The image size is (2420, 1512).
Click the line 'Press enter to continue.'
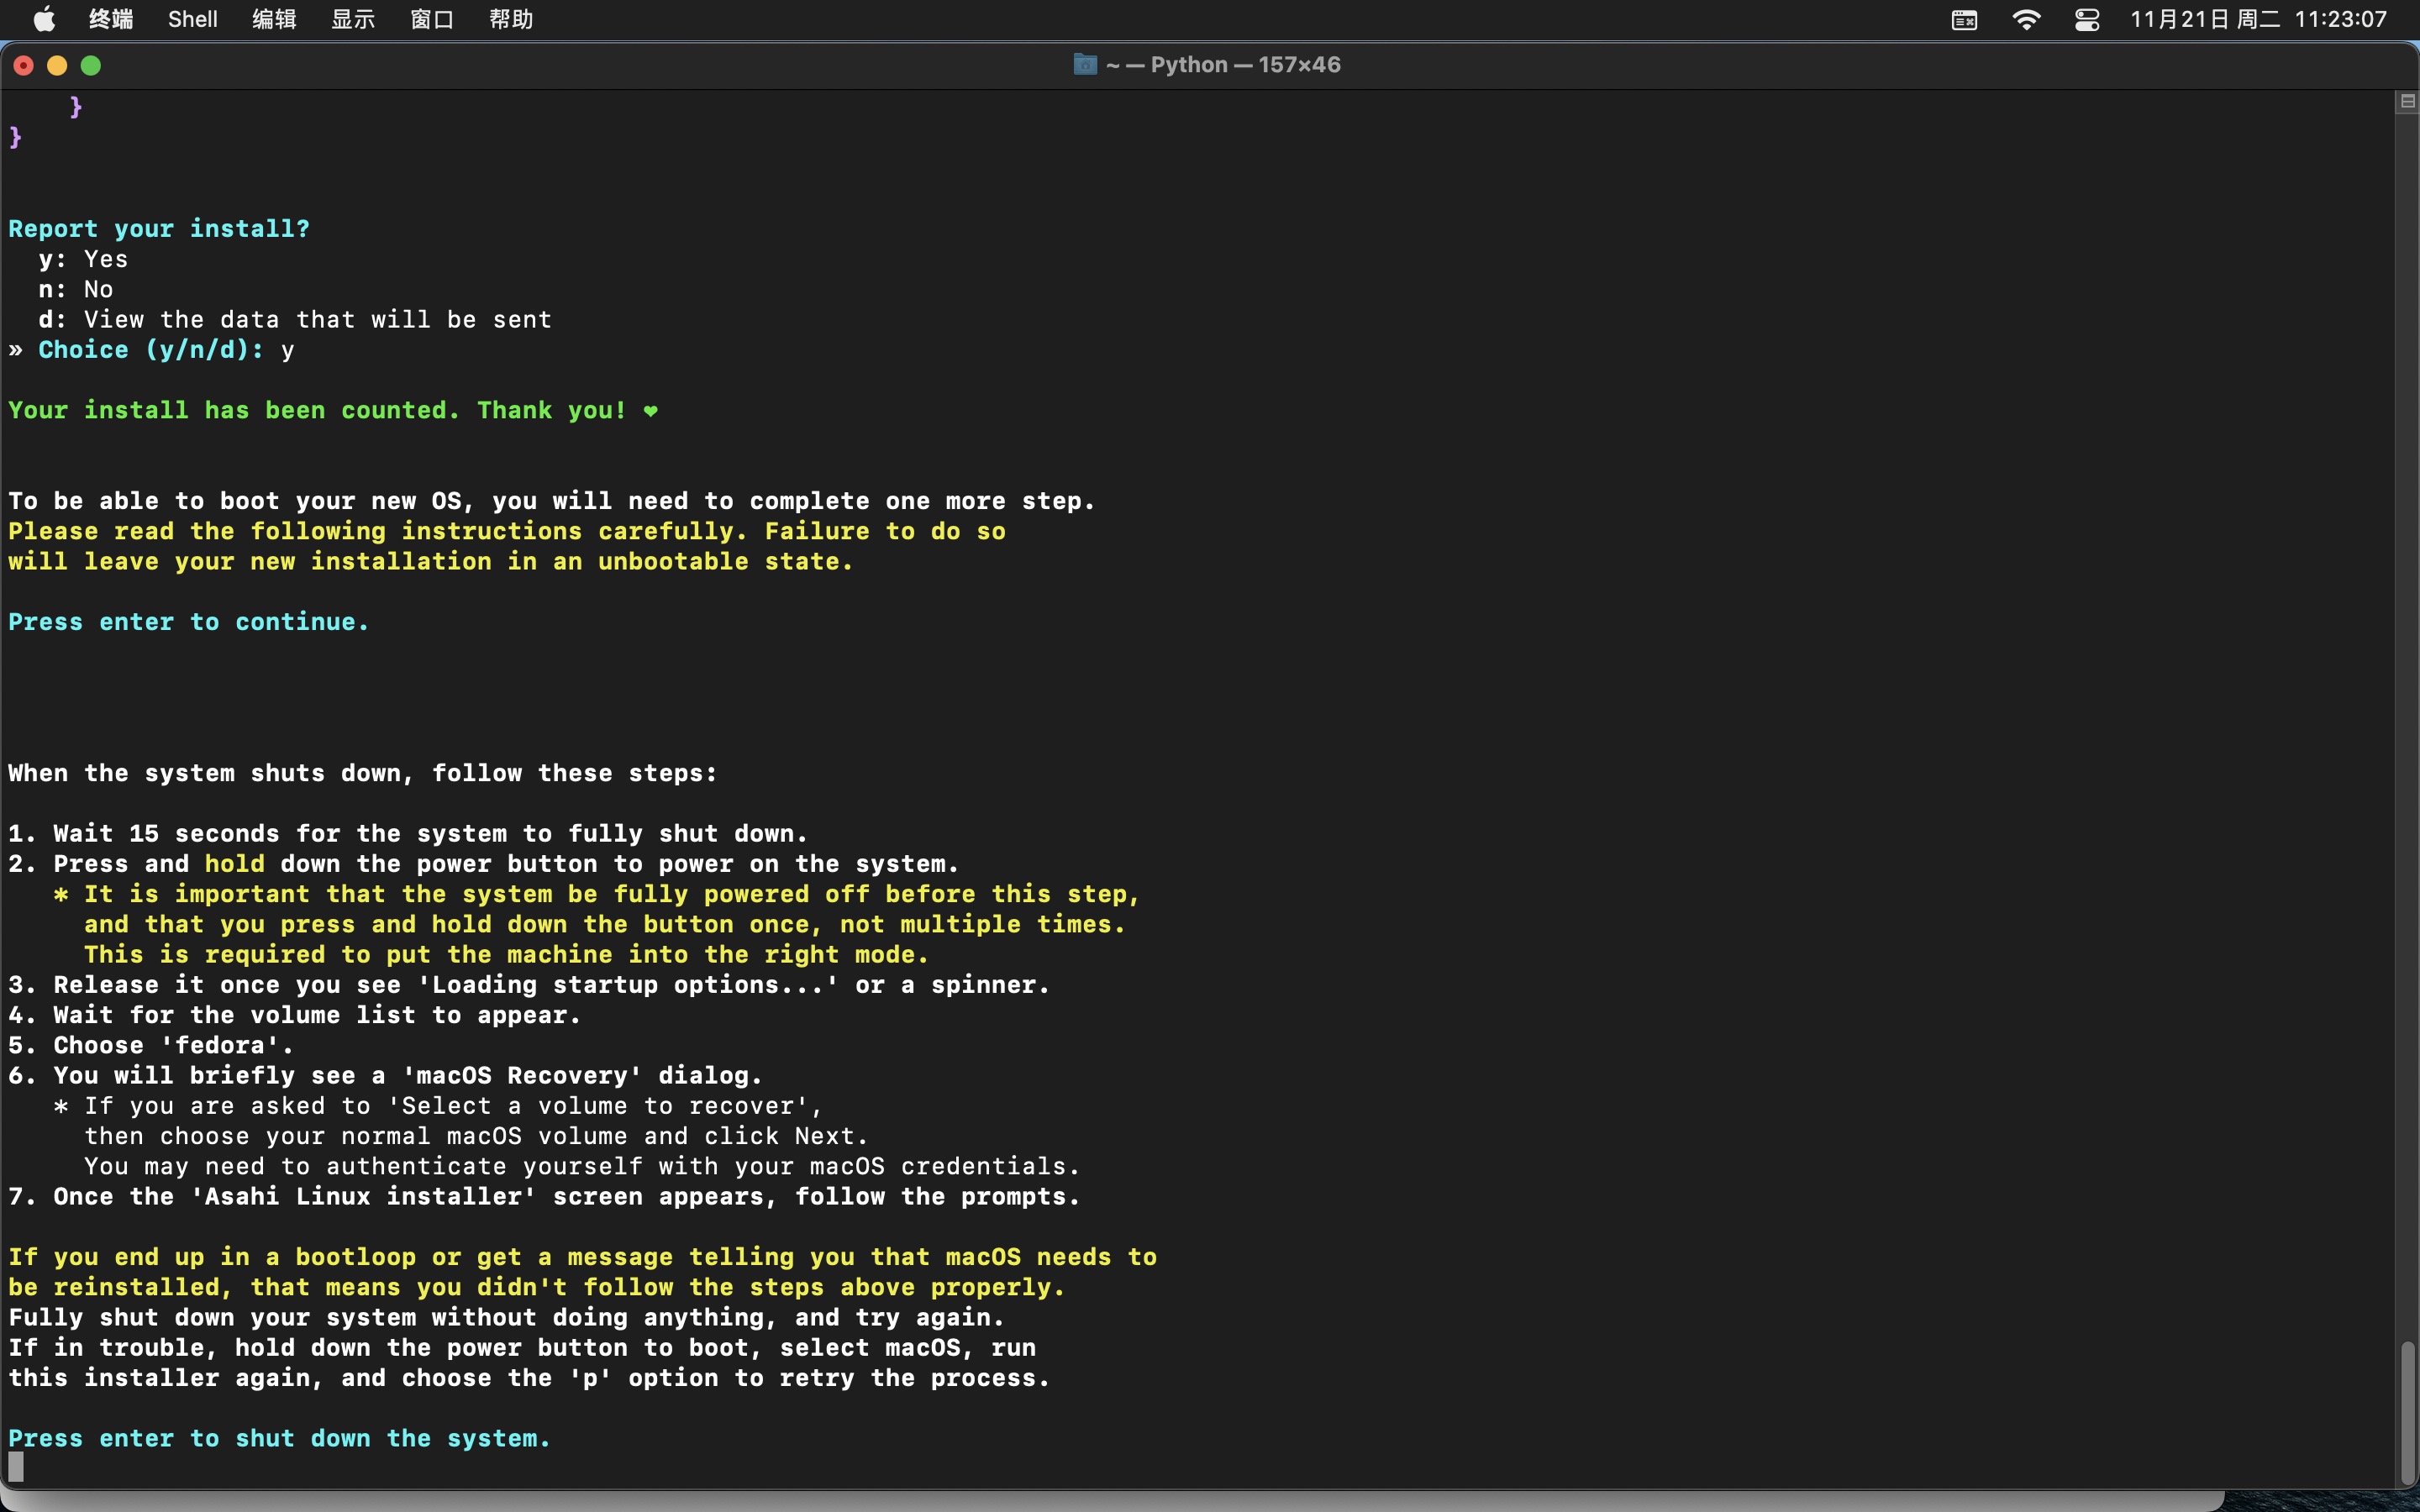point(189,622)
